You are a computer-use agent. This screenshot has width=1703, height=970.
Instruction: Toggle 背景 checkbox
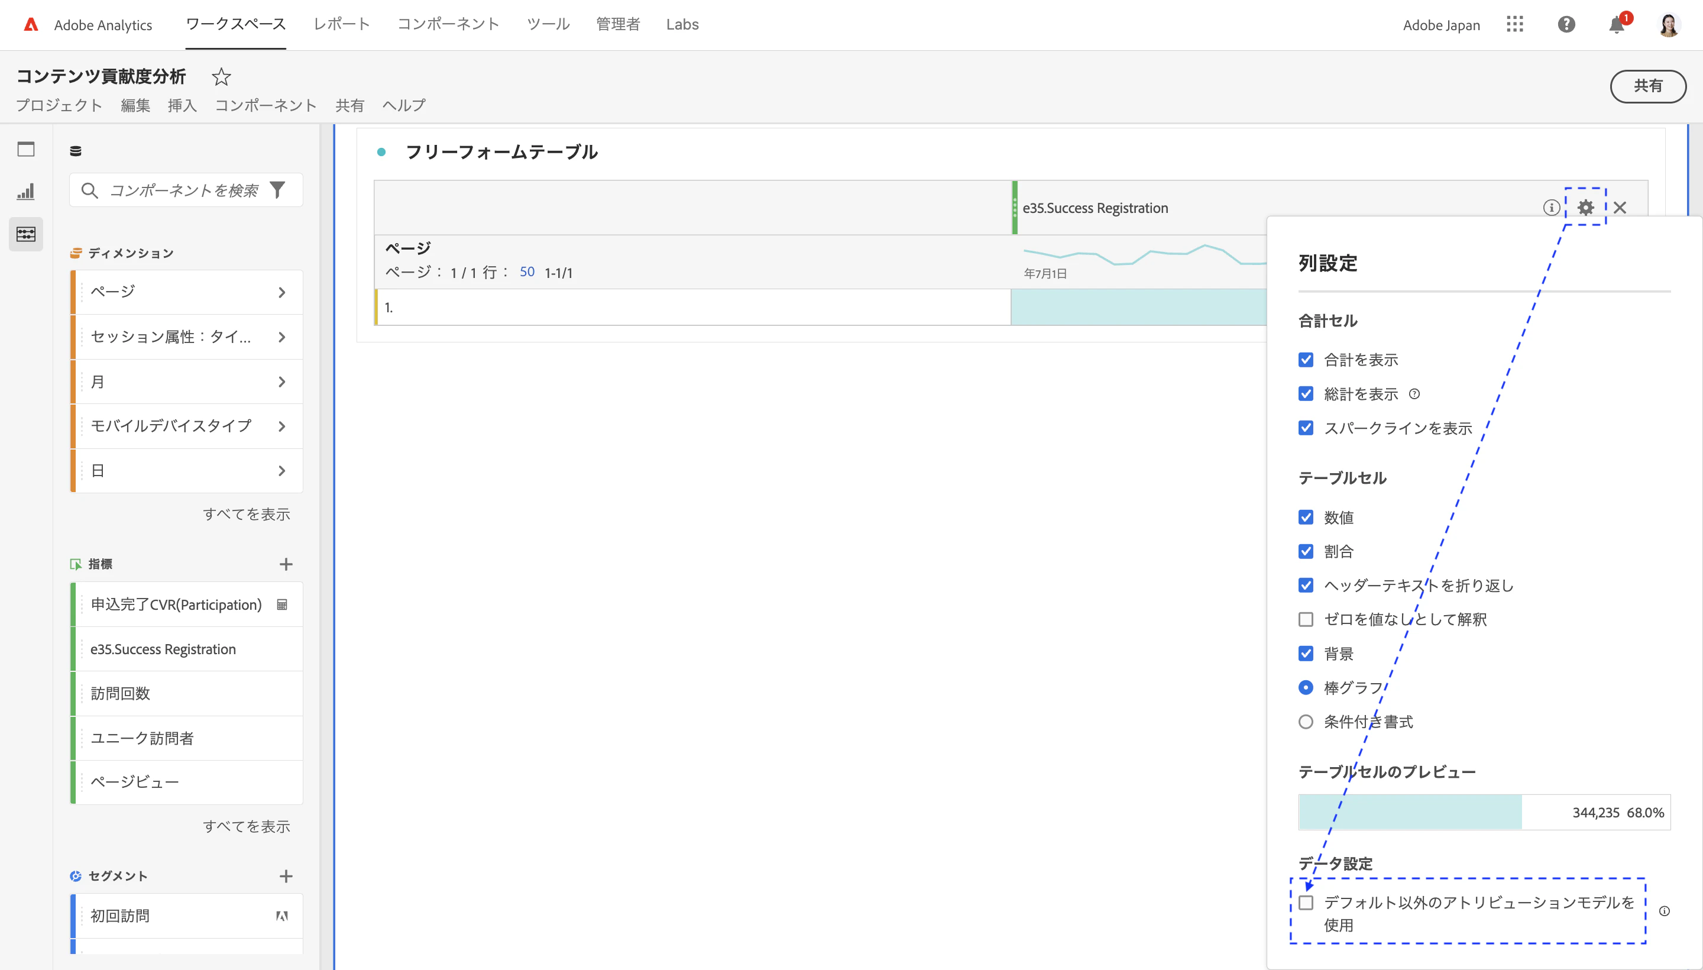pyautogui.click(x=1306, y=654)
